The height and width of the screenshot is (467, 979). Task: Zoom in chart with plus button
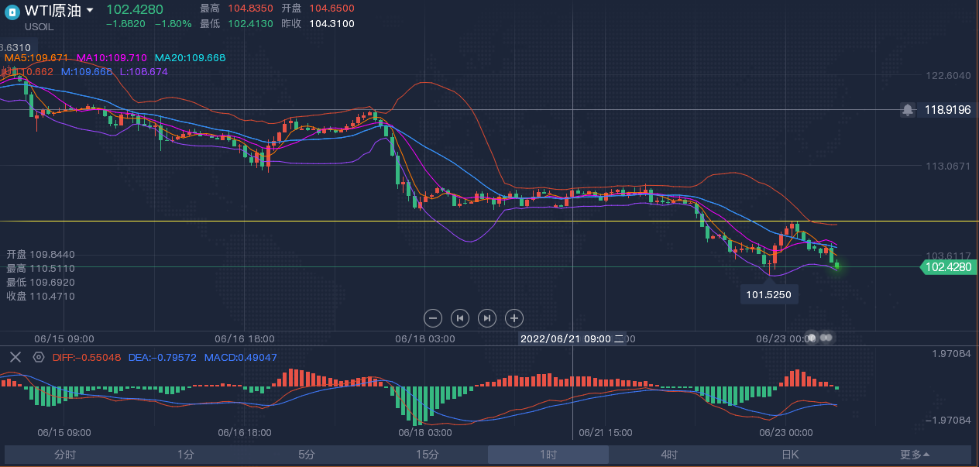point(514,318)
